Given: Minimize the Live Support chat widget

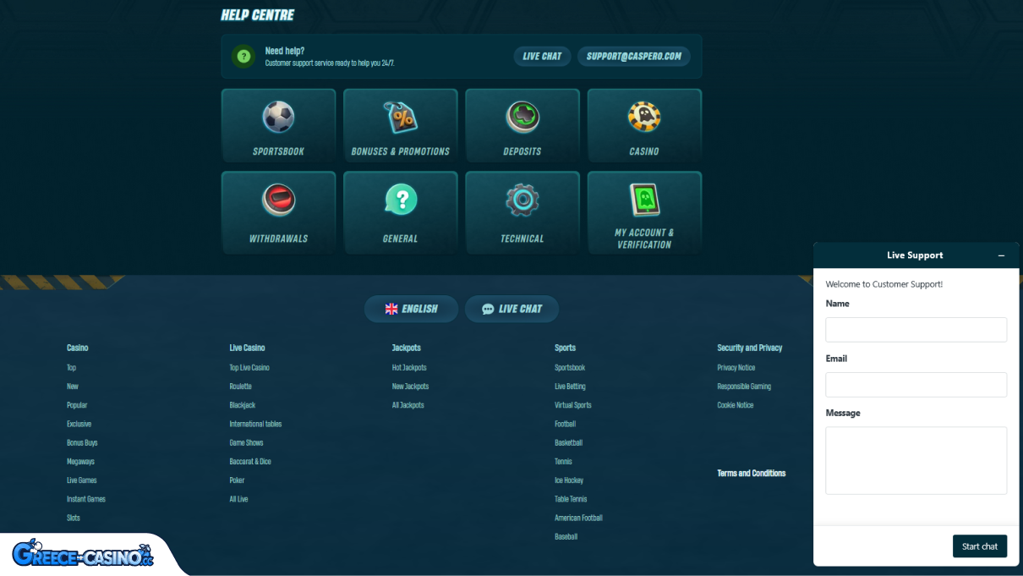Looking at the screenshot, I should (x=1001, y=255).
